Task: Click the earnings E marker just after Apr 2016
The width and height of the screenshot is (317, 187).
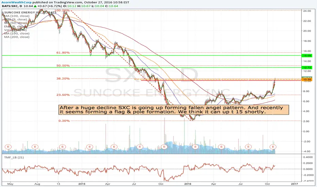Action: pos(221,147)
